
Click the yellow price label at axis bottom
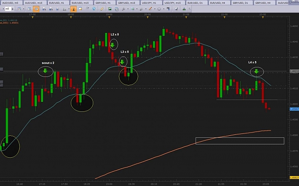click(x=294, y=177)
